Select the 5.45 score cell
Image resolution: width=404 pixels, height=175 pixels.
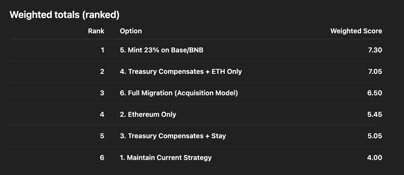tap(375, 114)
